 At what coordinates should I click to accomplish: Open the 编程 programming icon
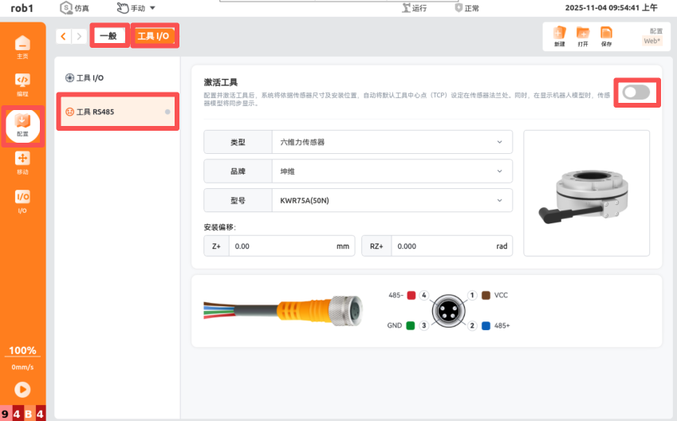22,85
